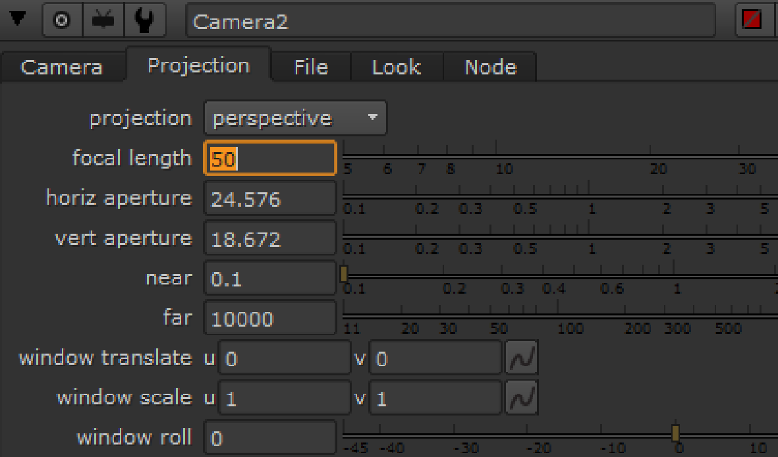Switch to the Node tab
Screen dimensions: 778x457
[x=490, y=67]
